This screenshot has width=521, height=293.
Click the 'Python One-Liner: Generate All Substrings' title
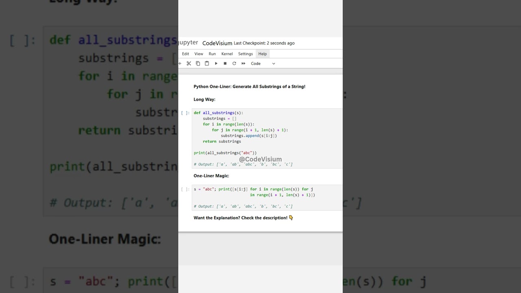250,87
